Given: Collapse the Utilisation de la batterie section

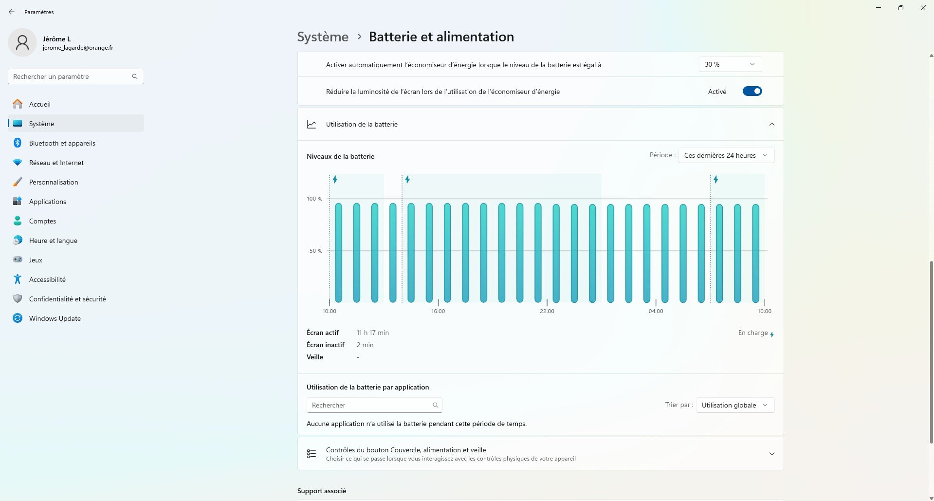Looking at the screenshot, I should click(x=771, y=124).
